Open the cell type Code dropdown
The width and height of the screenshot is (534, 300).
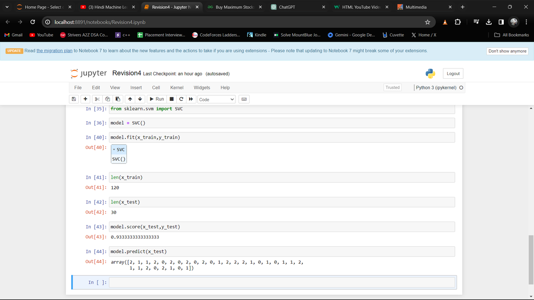pos(217,100)
